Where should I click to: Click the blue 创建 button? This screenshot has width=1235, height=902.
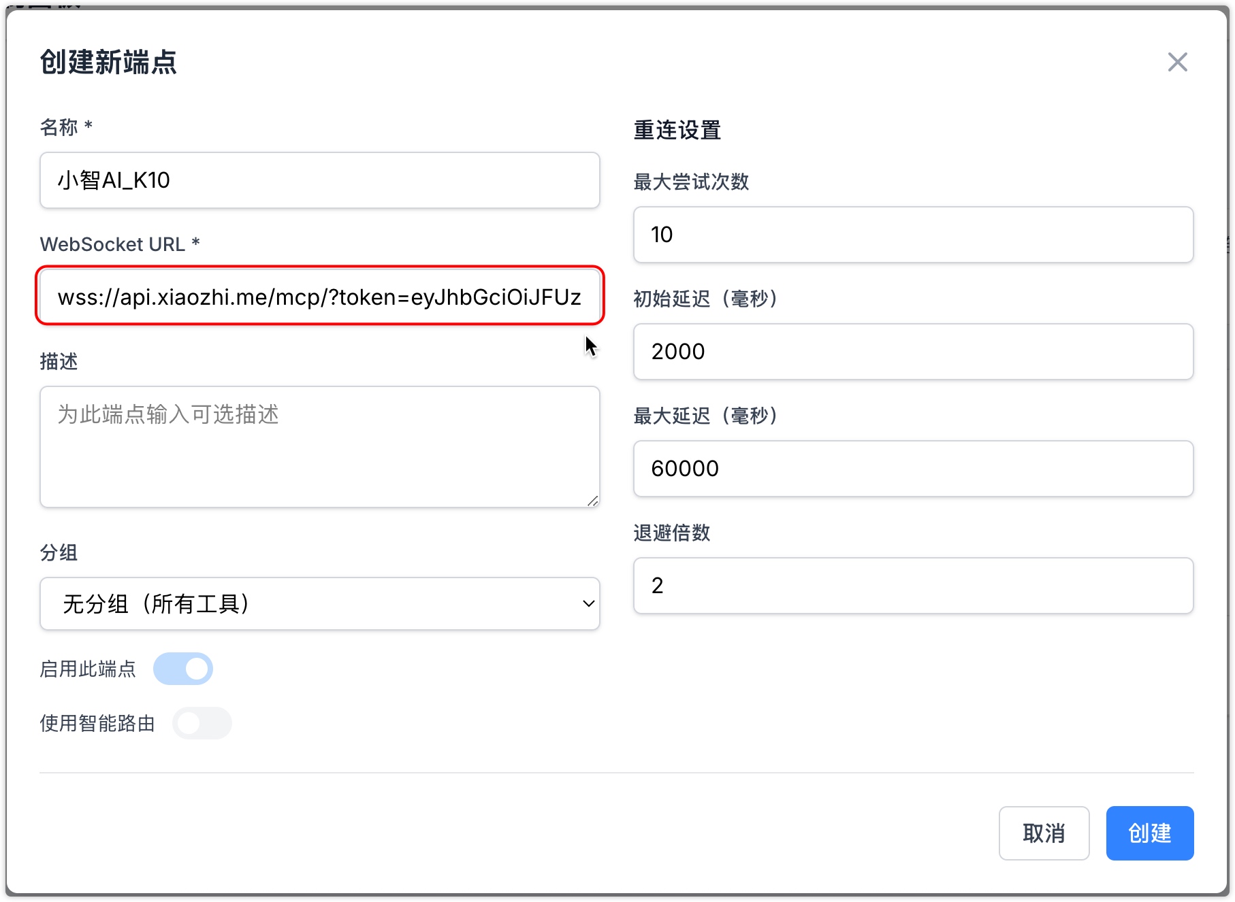pos(1149,833)
